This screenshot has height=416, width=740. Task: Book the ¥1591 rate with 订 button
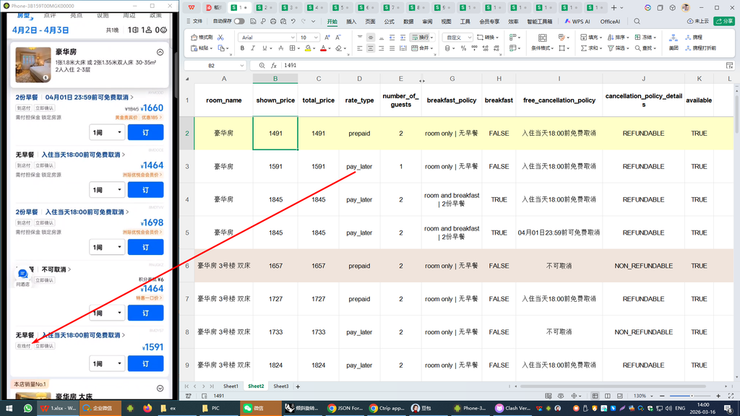click(x=145, y=364)
